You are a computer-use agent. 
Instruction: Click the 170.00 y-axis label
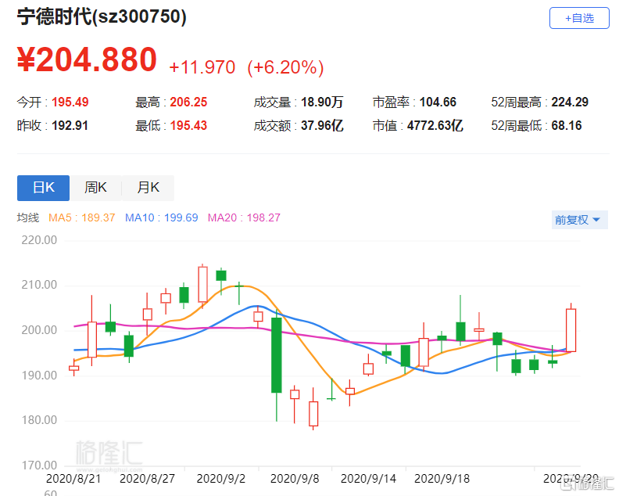[39, 465]
